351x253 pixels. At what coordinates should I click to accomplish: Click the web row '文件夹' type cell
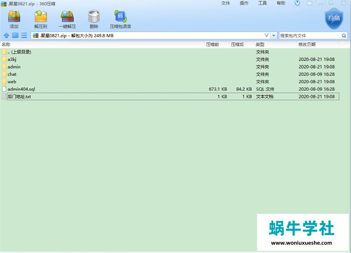[x=262, y=82]
